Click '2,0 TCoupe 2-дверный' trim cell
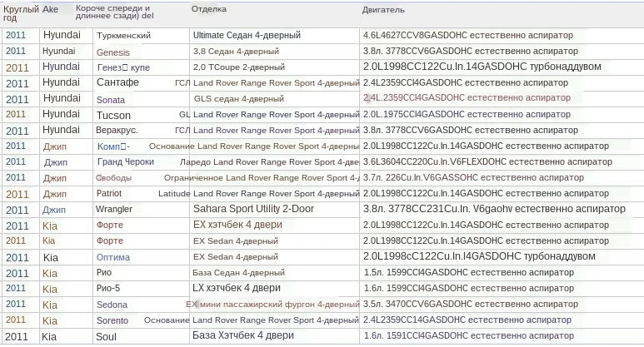644x347 pixels. coord(239,67)
